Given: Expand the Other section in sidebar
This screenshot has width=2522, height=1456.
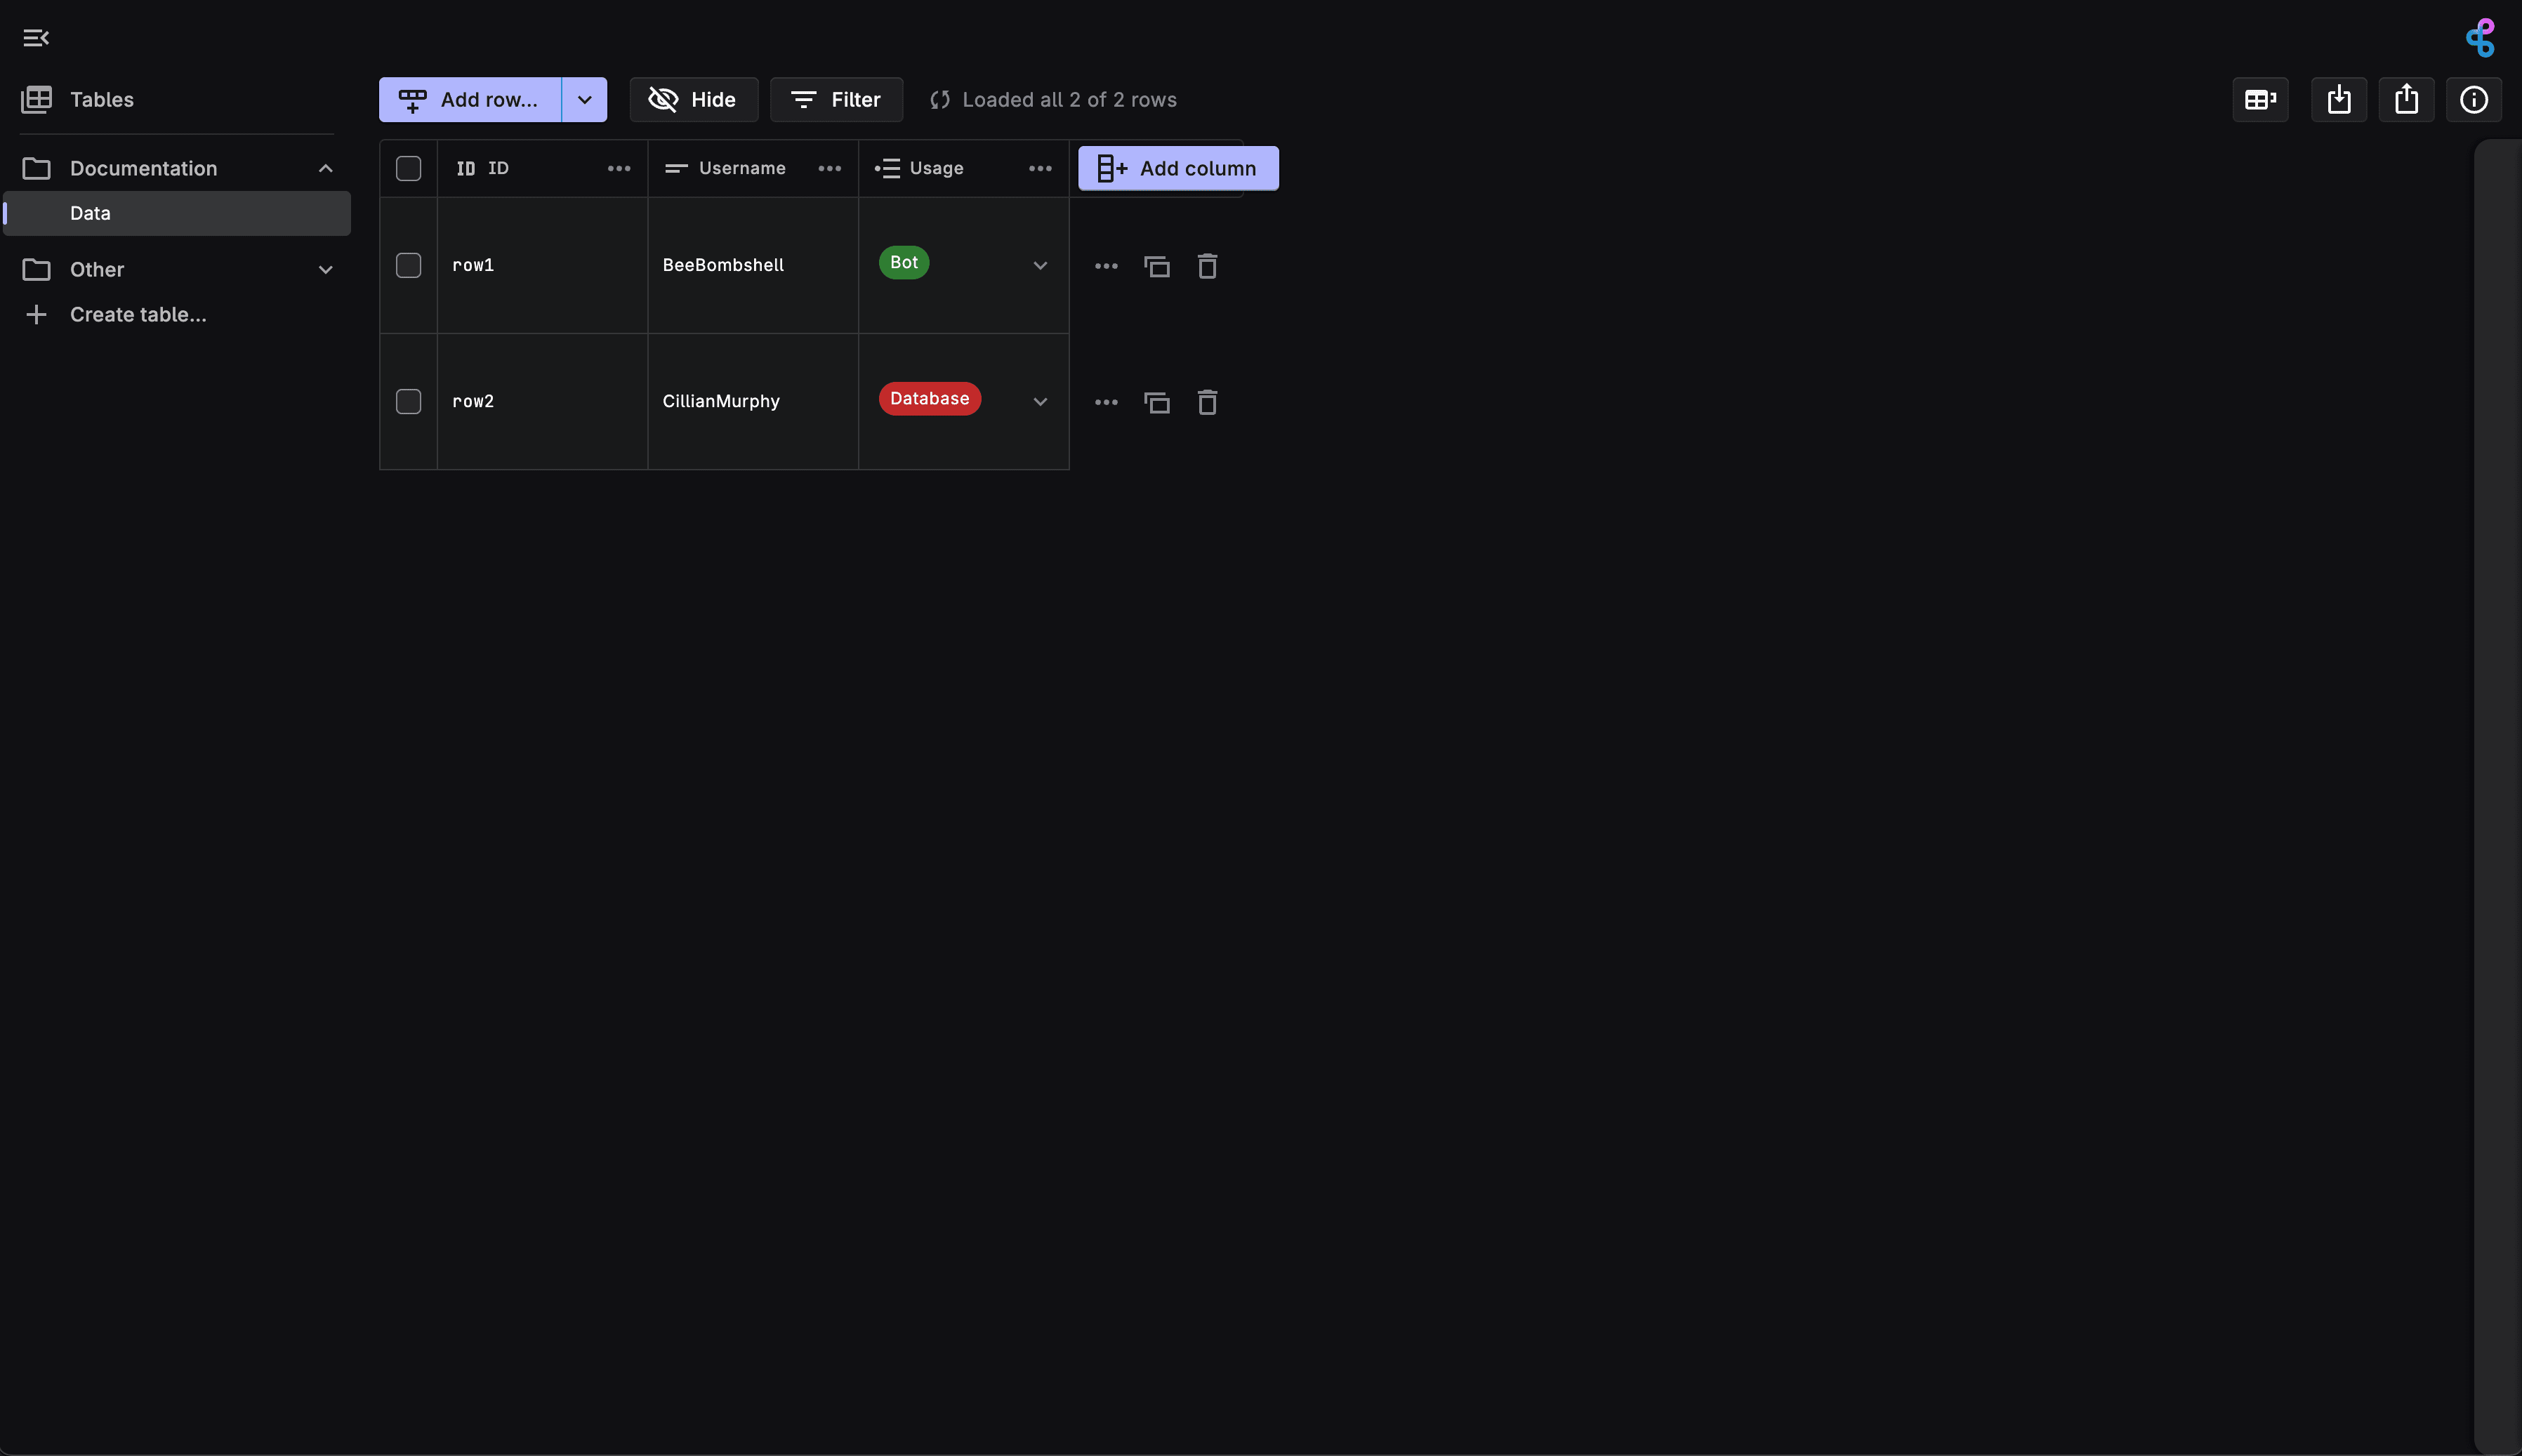Looking at the screenshot, I should 326,269.
